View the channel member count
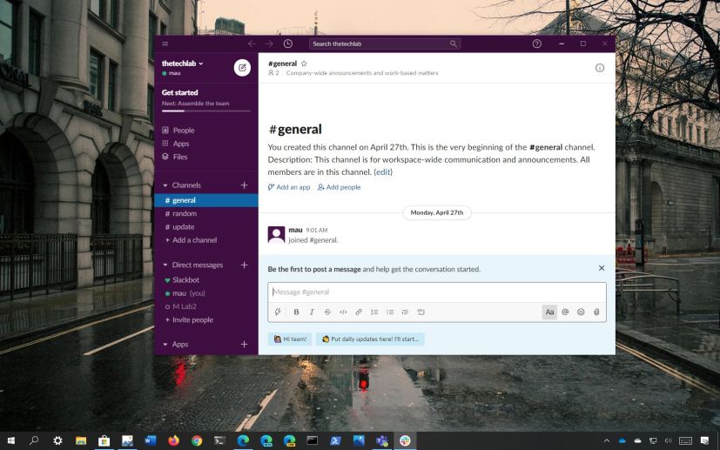 pos(274,73)
